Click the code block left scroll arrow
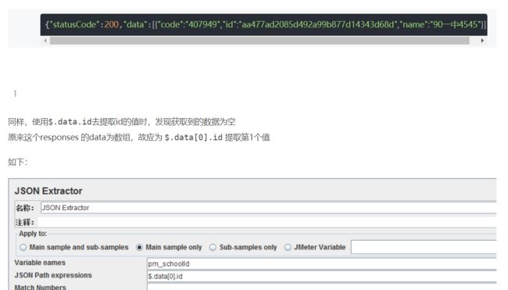508x290 pixels. click(x=45, y=41)
